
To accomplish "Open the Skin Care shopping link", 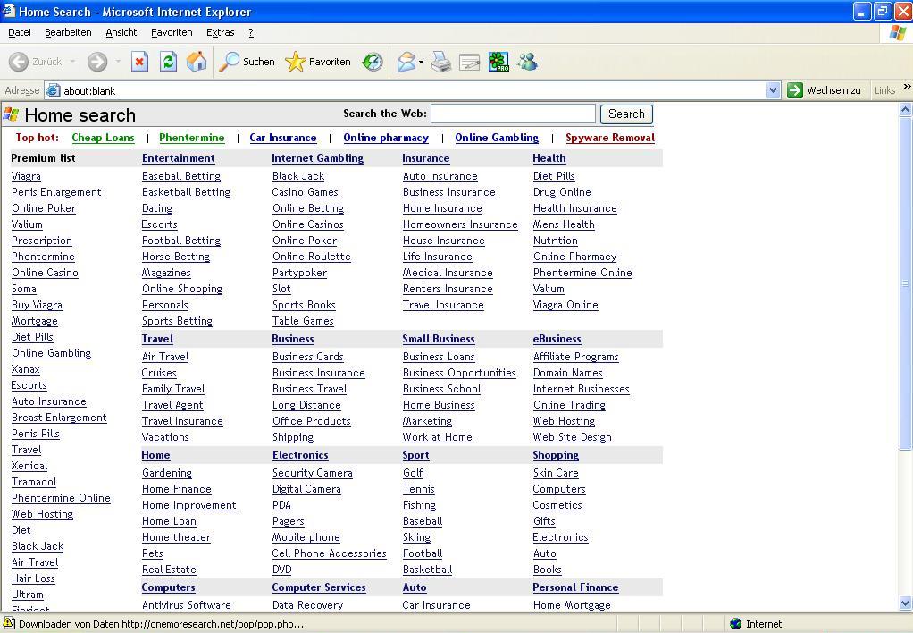I will click(556, 473).
